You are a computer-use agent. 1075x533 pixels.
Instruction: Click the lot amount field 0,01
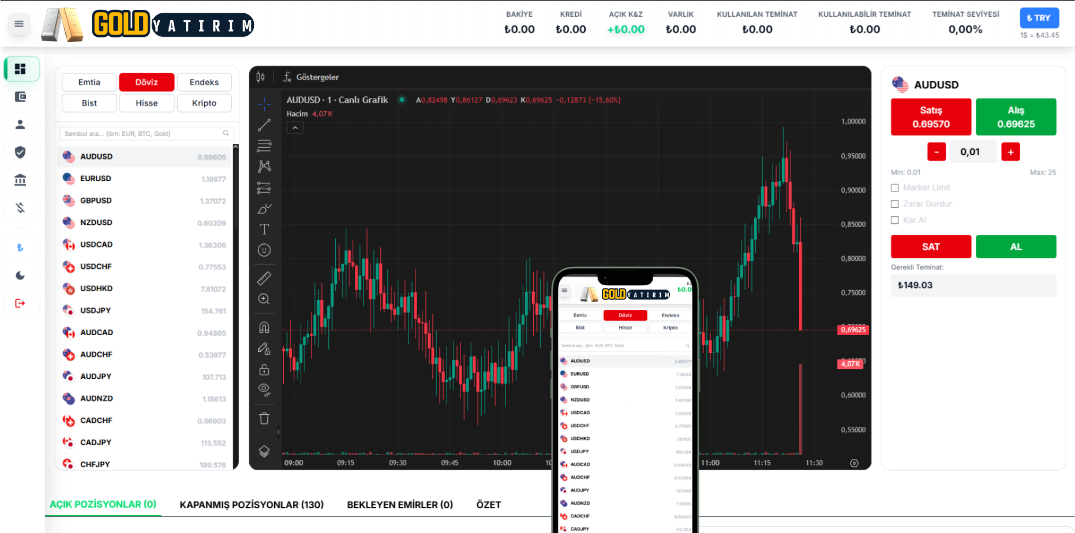click(973, 152)
